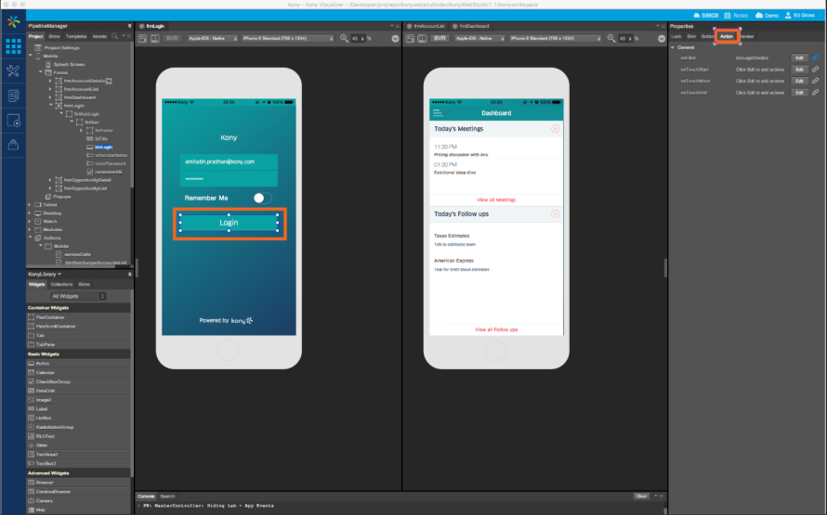827x515 pixels.
Task: Select FlexContainer widget in library list
Action: pos(79,317)
